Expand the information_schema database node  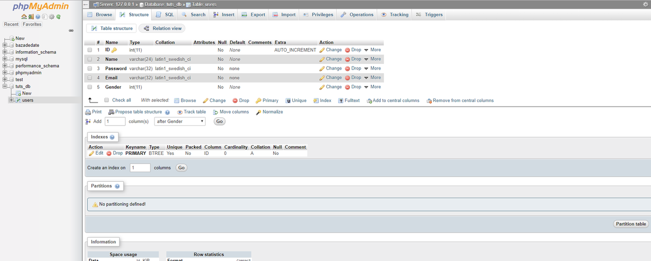pos(5,52)
